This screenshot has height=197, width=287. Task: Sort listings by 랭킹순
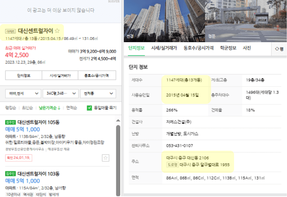click(x=11, y=108)
